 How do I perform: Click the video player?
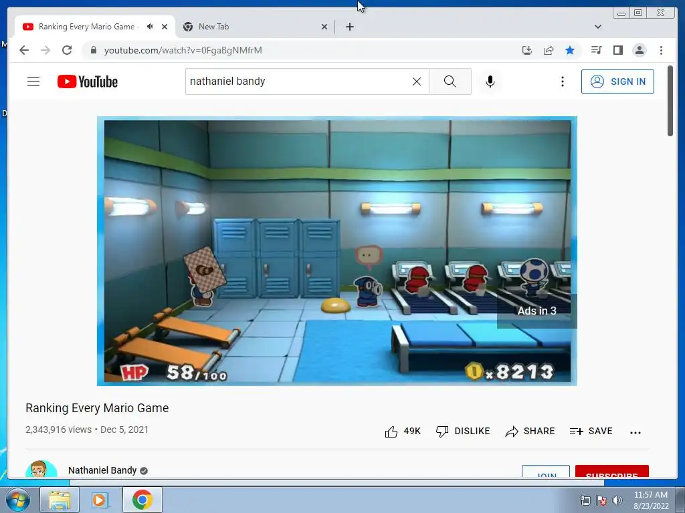coord(337,251)
